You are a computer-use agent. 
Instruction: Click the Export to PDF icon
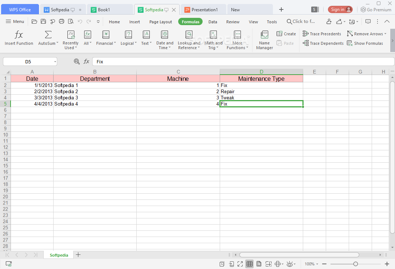[x=52, y=21]
